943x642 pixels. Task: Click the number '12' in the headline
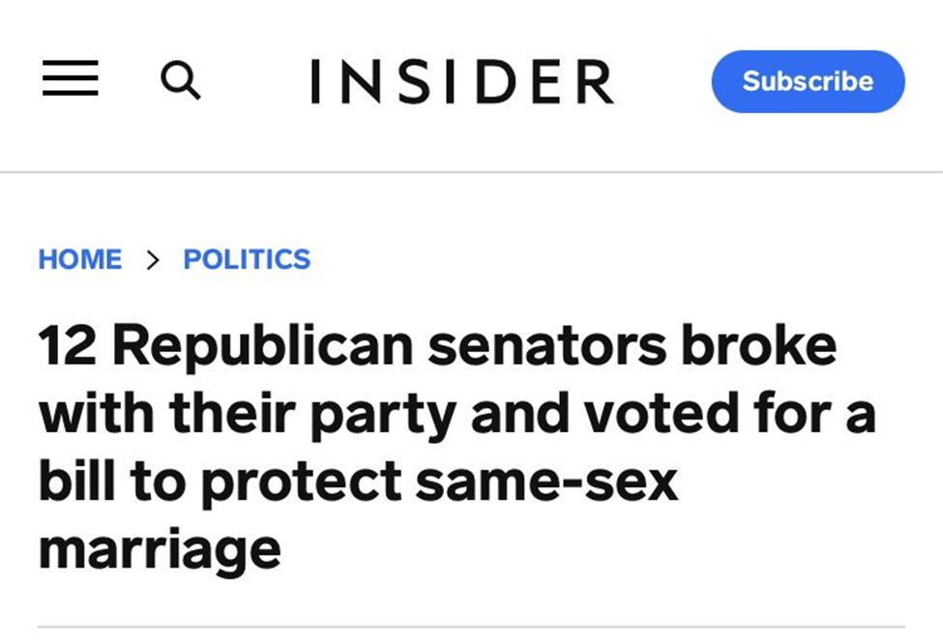[x=68, y=347]
